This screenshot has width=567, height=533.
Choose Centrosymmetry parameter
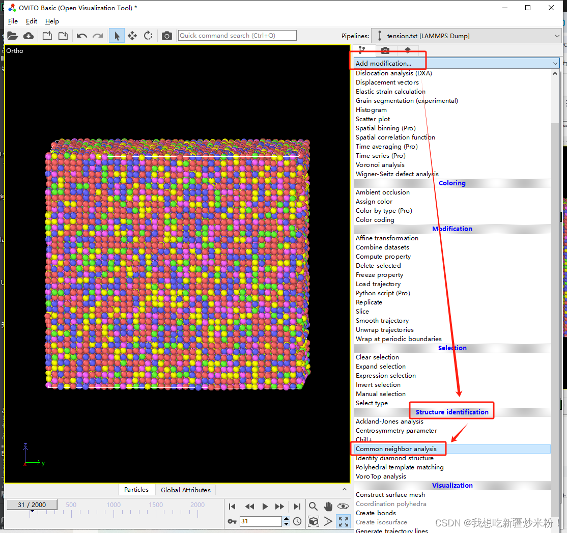396,431
